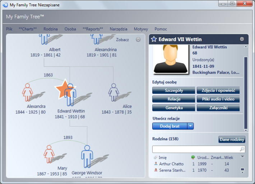This screenshot has height=184, width=255.
Task: Click birth date 1841-11-09
Action: (x=203, y=66)
